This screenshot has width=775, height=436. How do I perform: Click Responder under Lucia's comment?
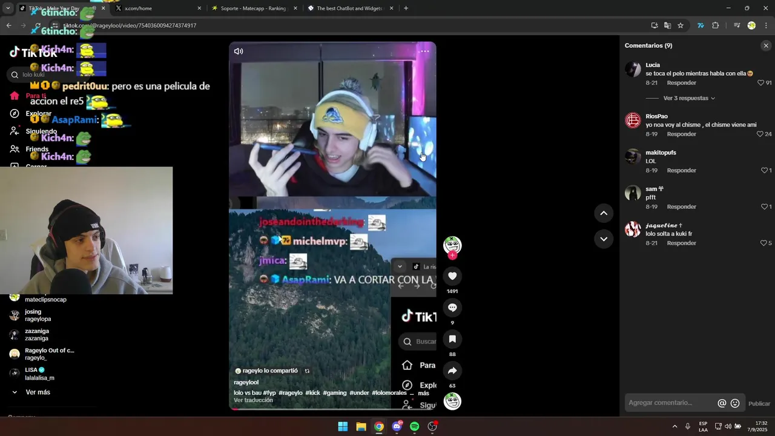[x=681, y=83]
